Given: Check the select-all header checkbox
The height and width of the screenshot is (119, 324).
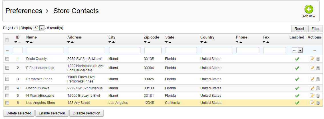Looking at the screenshot, I should pyautogui.click(x=7, y=39).
